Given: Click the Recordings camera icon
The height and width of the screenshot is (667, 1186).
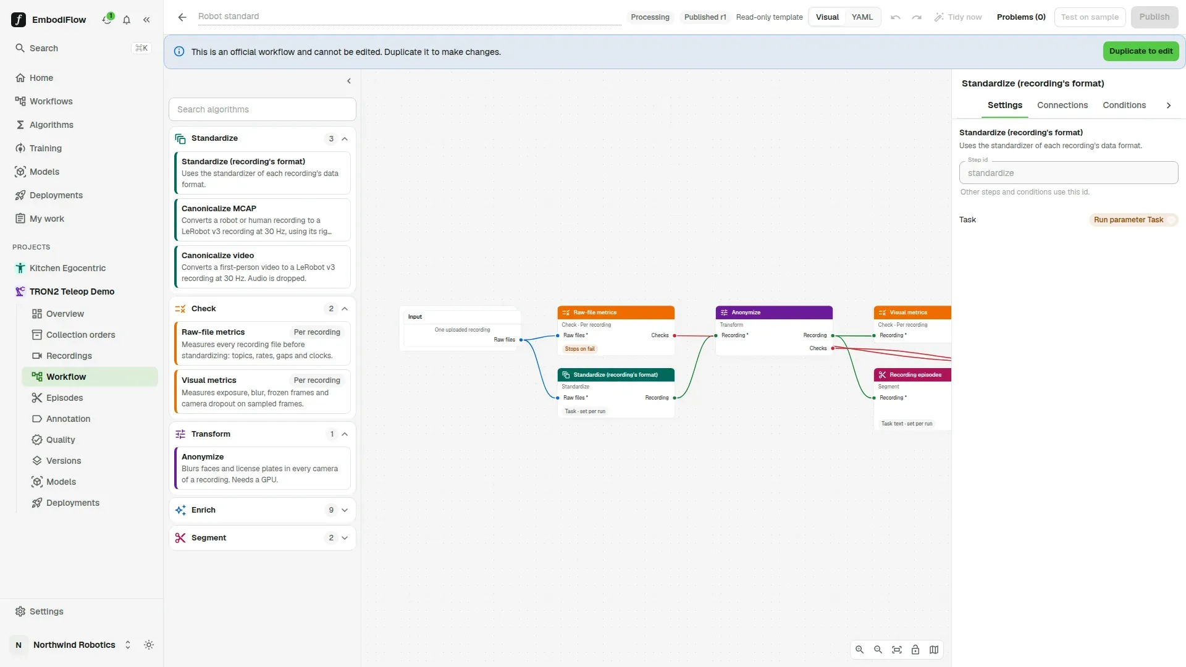Looking at the screenshot, I should click(37, 356).
